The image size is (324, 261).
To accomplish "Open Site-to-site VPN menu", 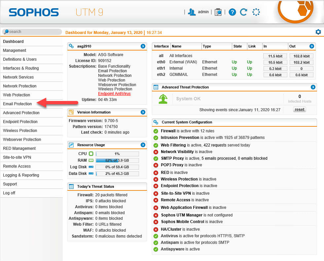I will point(17,157).
